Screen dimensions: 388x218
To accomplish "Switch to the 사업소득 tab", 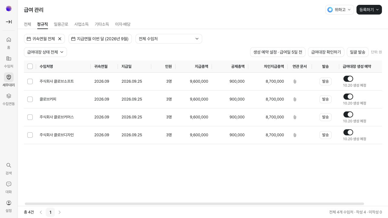I will [x=82, y=24].
